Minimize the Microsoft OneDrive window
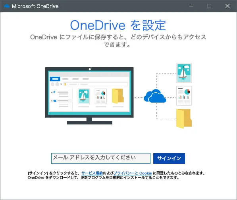Image resolution: width=237 pixels, height=200 pixels. tap(191, 6)
